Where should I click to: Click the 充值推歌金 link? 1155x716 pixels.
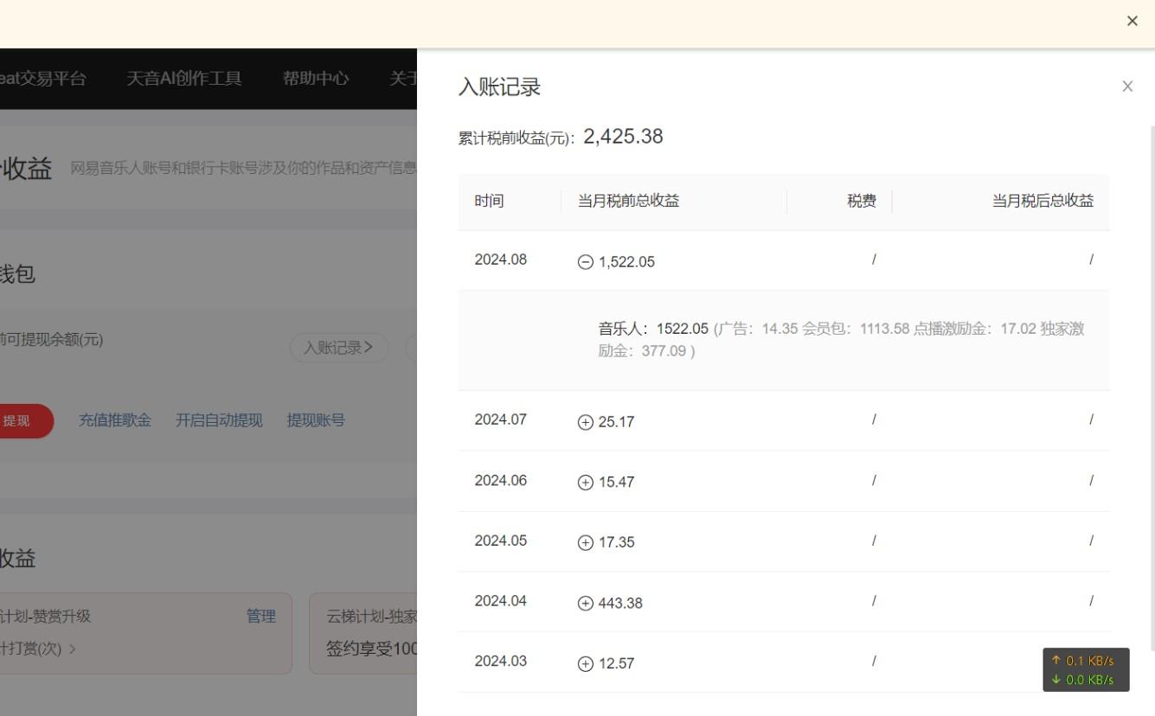[x=114, y=419]
